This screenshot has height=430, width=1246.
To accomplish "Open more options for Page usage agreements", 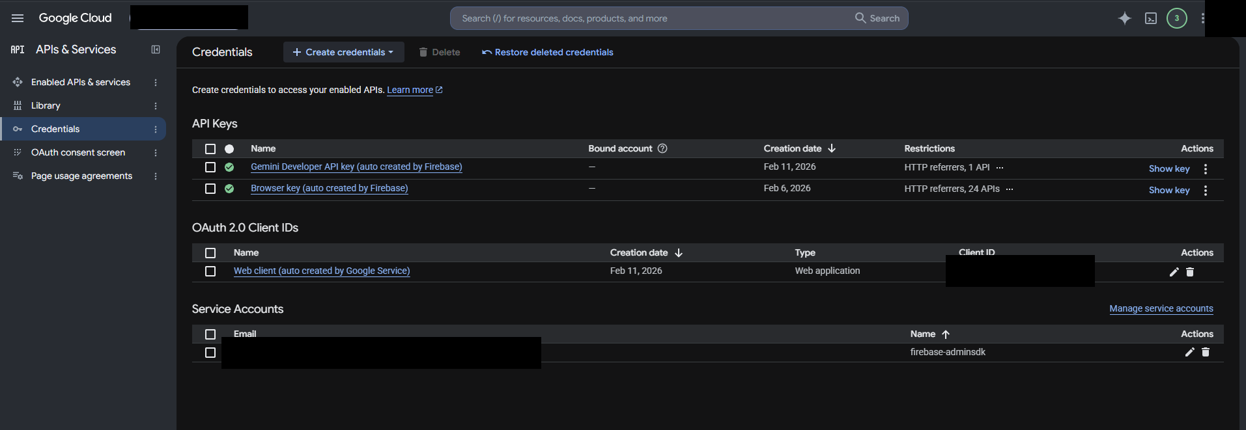I will tap(155, 176).
